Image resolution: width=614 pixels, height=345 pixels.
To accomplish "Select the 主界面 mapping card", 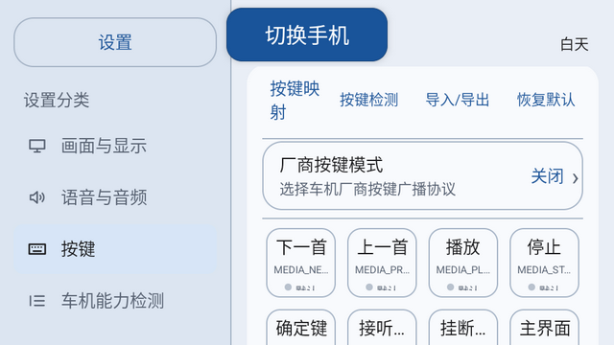I will pyautogui.click(x=544, y=328).
